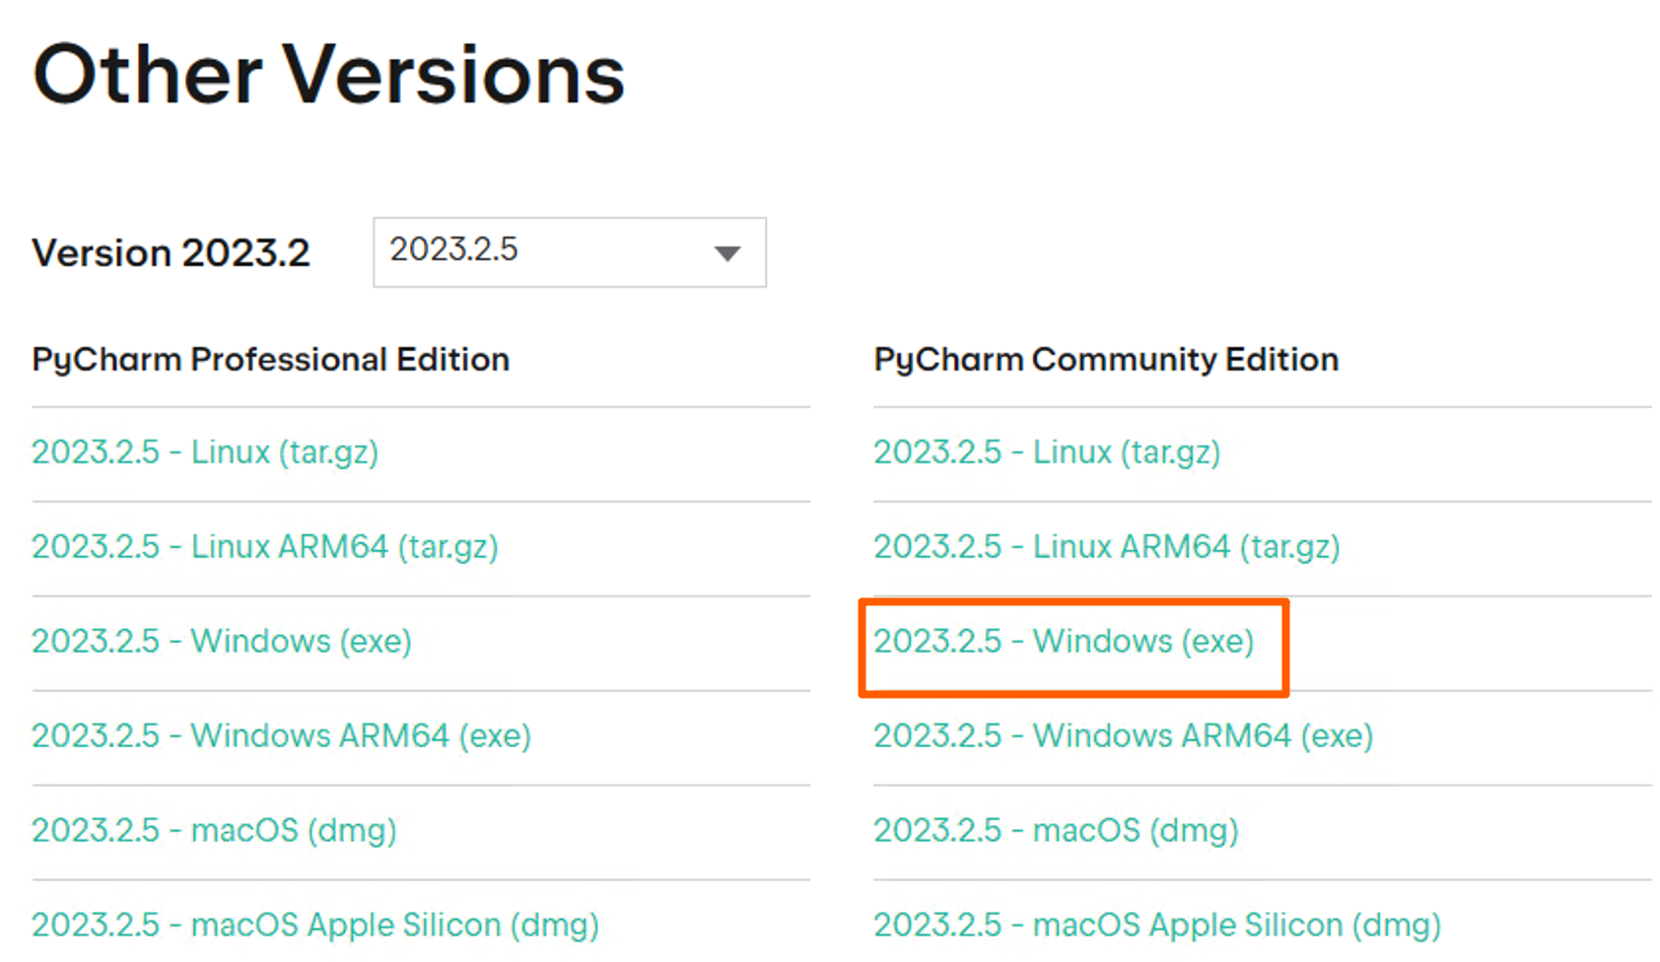Download Professional 2023.2.5 Windows exe
The width and height of the screenshot is (1660, 962).
coord(222,642)
